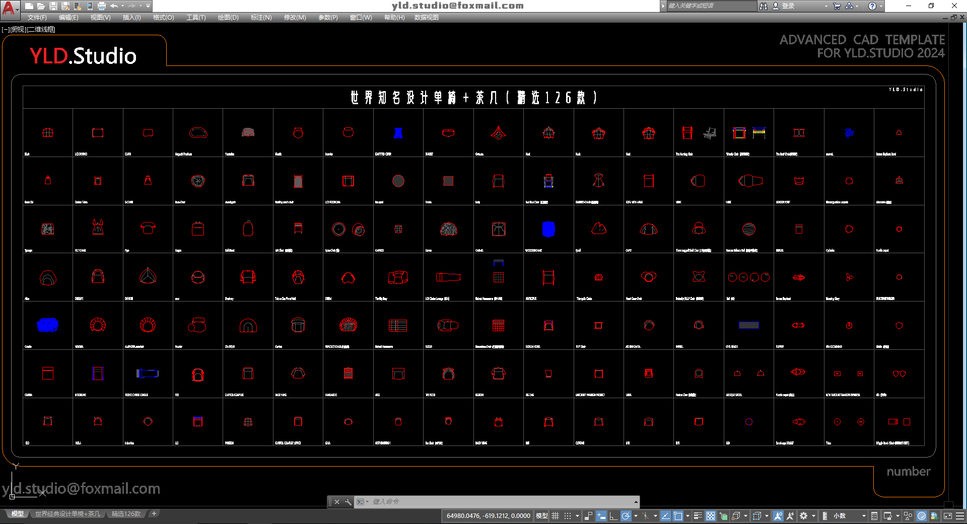
Task: Create a new drawing with the New icon
Action: (x=29, y=6)
